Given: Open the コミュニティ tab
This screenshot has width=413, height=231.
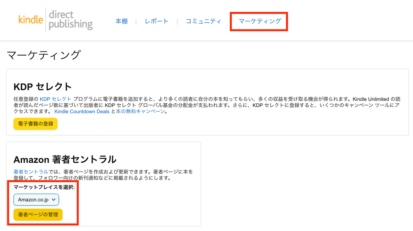Looking at the screenshot, I should (x=203, y=21).
